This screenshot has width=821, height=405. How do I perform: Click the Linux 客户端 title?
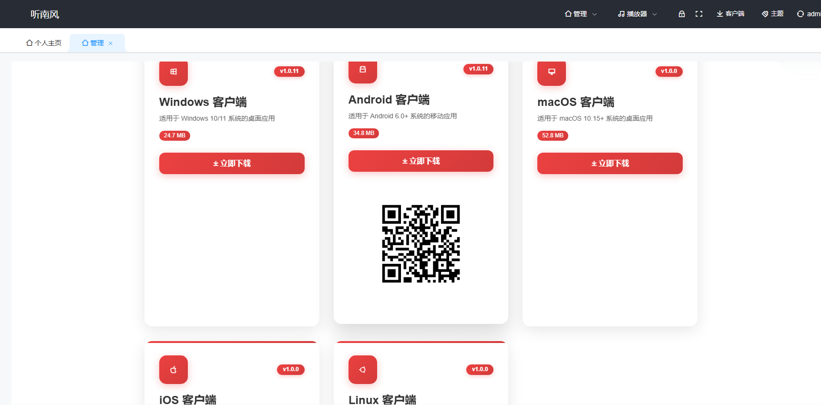coord(382,400)
